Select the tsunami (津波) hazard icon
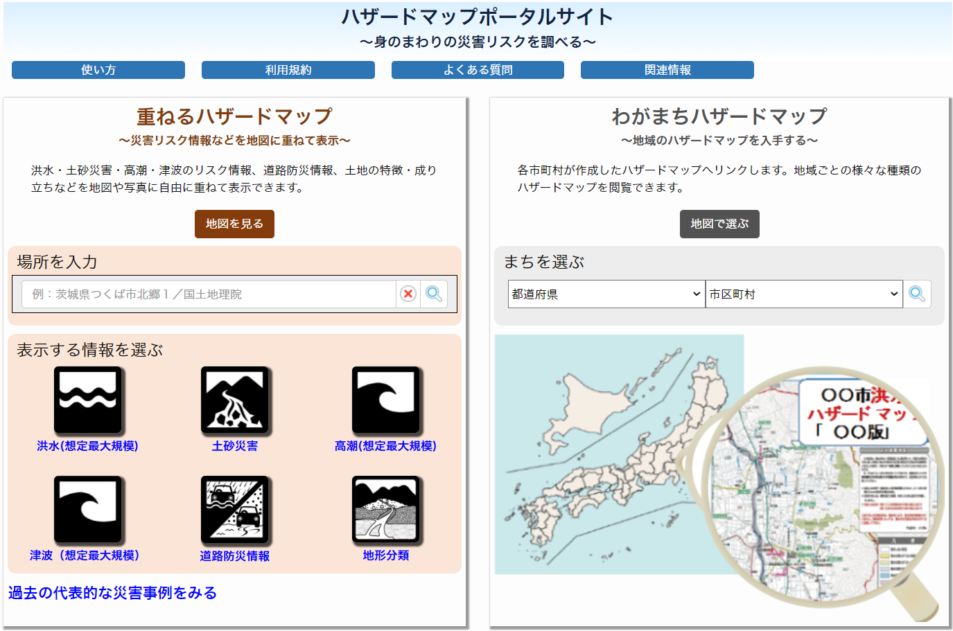The image size is (953, 631). 88,510
